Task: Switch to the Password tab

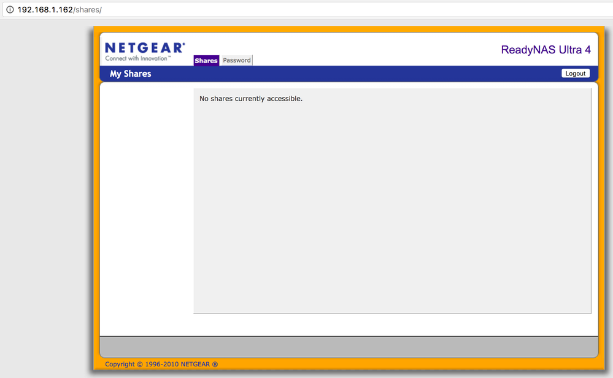Action: coord(236,60)
